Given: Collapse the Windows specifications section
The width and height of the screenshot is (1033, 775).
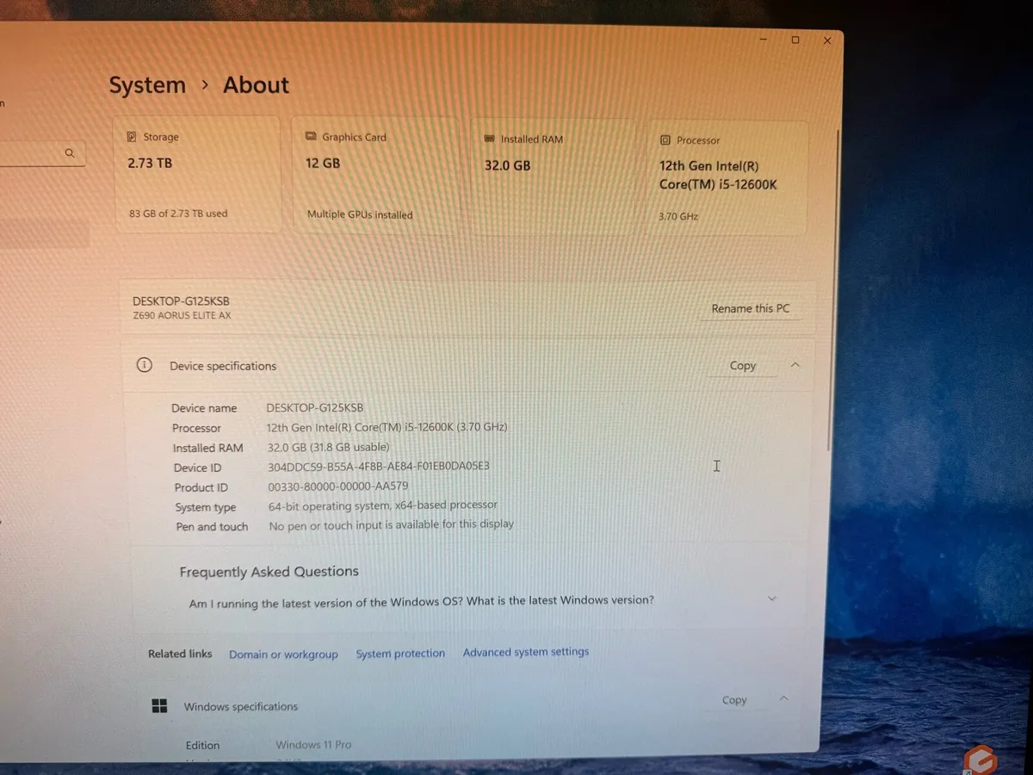Looking at the screenshot, I should pyautogui.click(x=783, y=698).
